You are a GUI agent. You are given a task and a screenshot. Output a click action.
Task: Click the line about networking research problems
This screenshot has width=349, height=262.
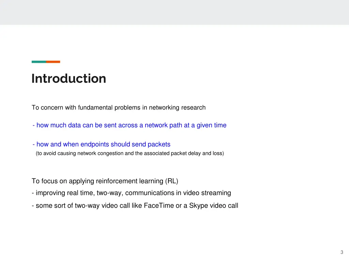119,107
